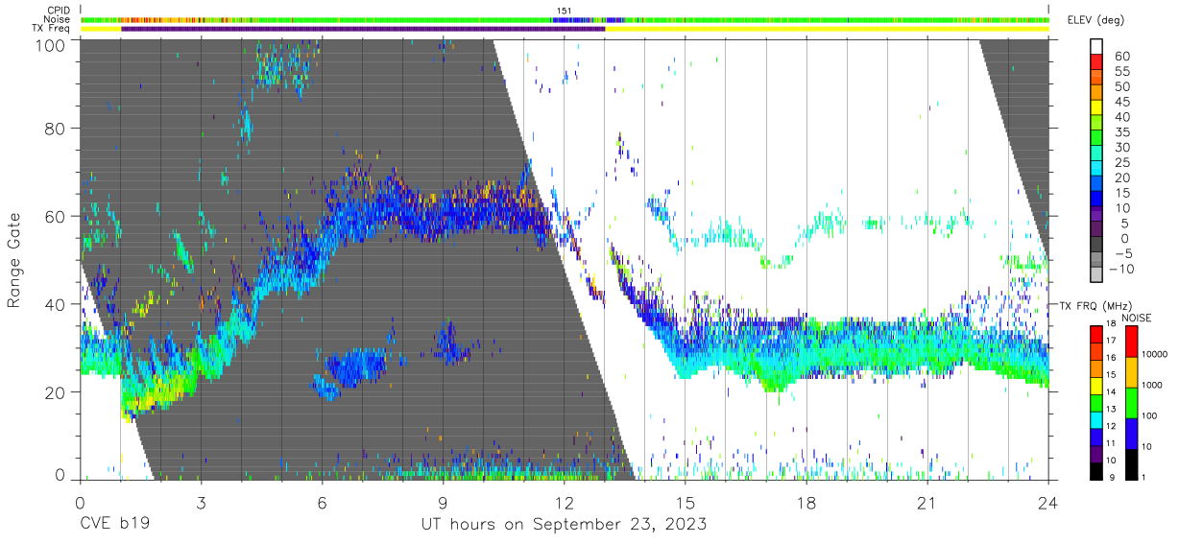Click the red 55-60 segment of the elevation colorbar
The height and width of the screenshot is (544, 1179).
[1096, 63]
